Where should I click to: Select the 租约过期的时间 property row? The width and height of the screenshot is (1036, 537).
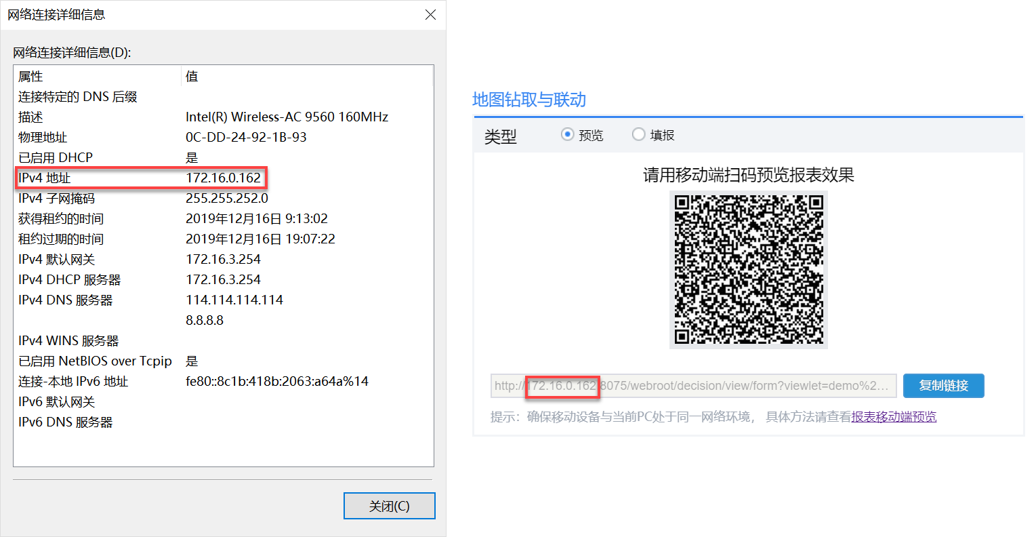tap(224, 239)
